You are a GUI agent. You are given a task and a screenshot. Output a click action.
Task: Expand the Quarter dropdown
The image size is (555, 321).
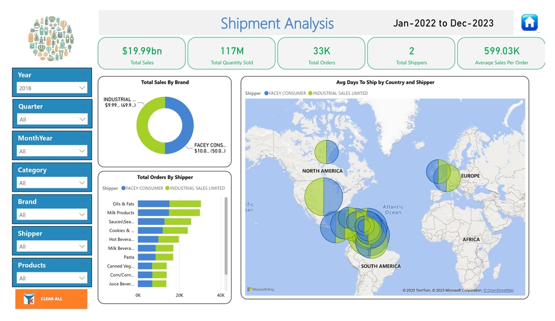pyautogui.click(x=83, y=119)
